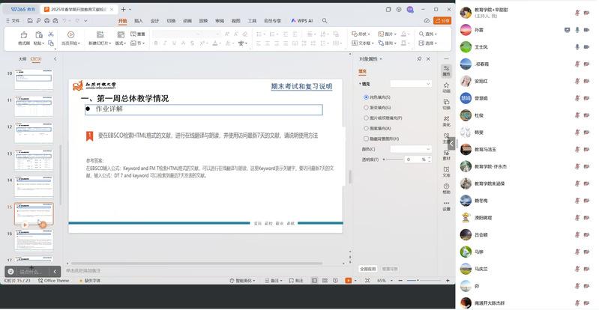Open the 切换 transition sidebar icon
Viewport: 599px width, 310px height.
[446, 104]
